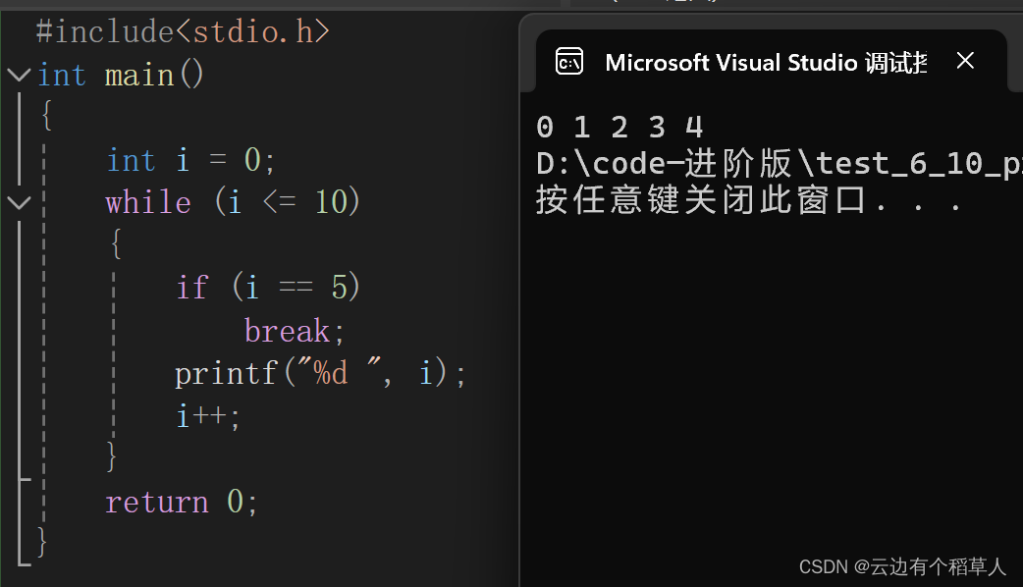Click the if (i == 5) condition
This screenshot has width=1023, height=587.
(x=268, y=287)
